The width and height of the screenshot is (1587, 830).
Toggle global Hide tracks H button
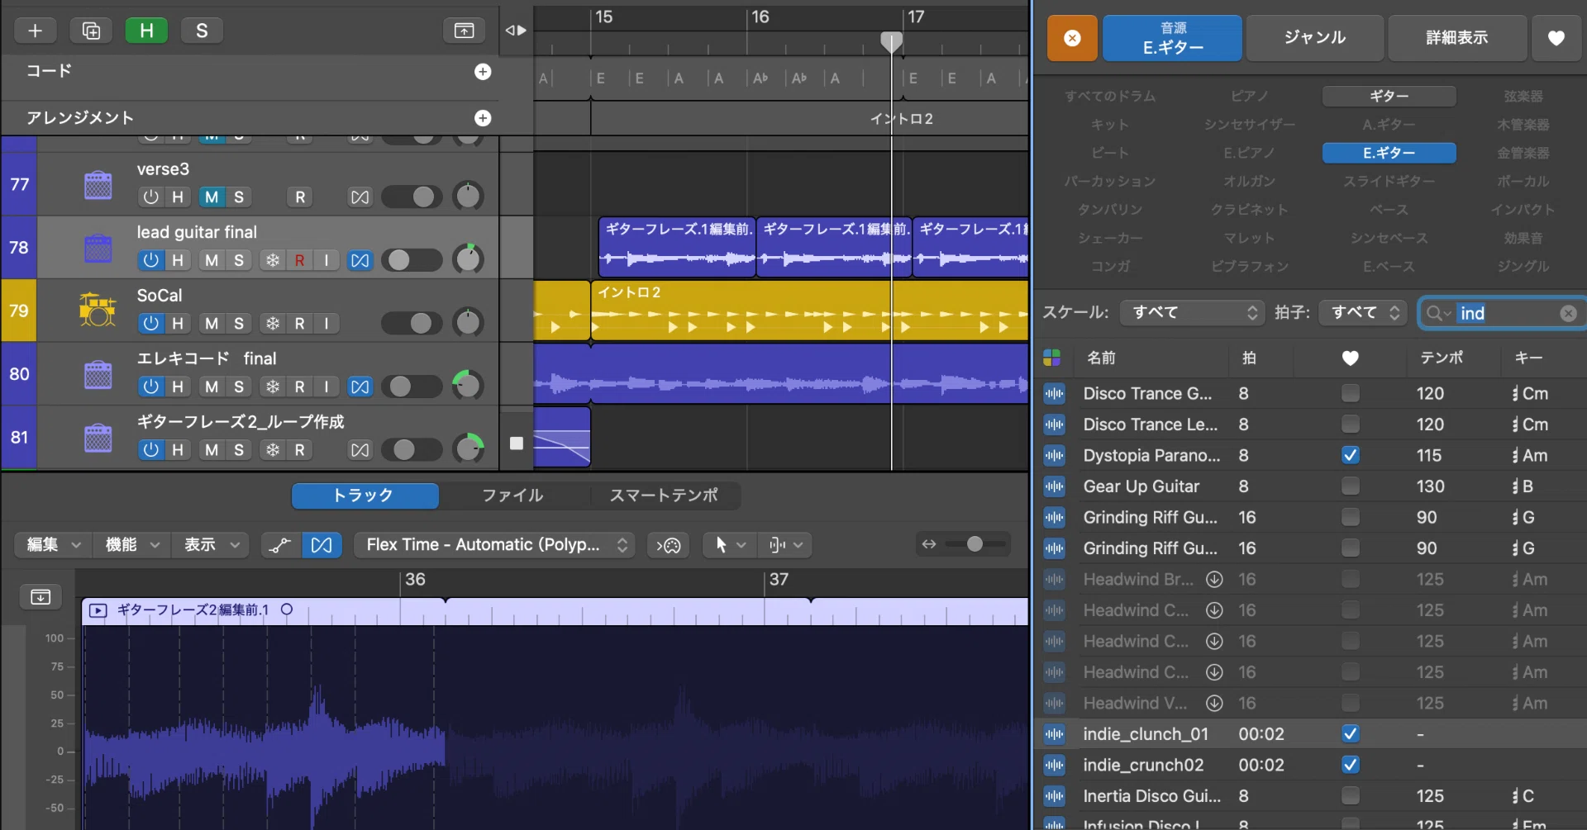point(146,31)
